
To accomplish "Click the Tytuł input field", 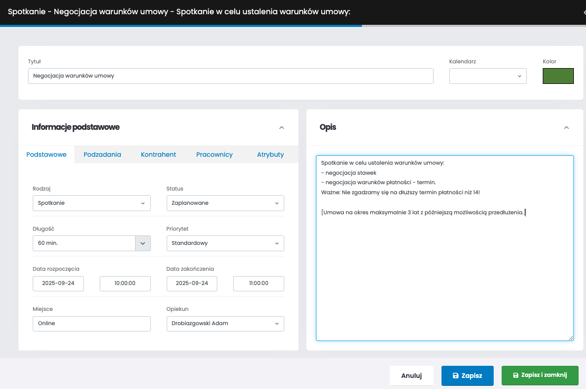I will [x=230, y=76].
